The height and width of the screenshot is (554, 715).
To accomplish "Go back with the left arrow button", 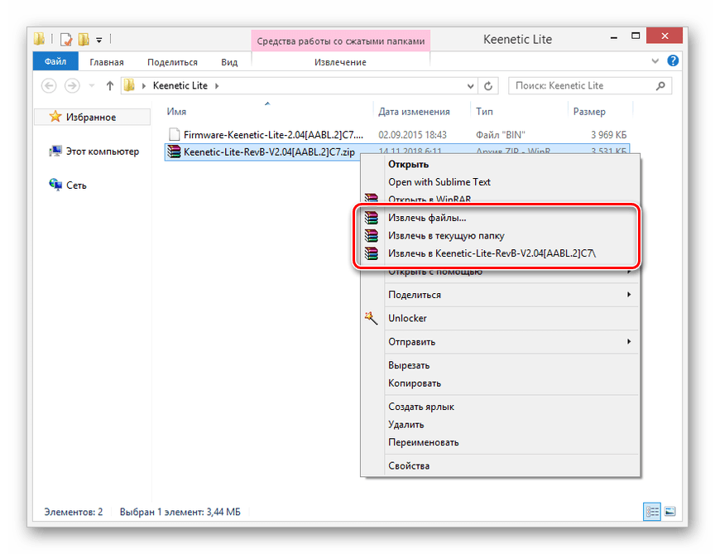I will 49,86.
